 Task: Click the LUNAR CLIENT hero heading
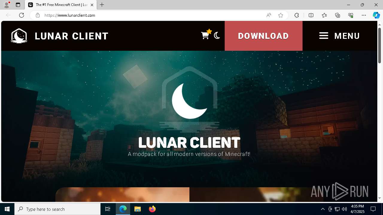[x=189, y=142]
